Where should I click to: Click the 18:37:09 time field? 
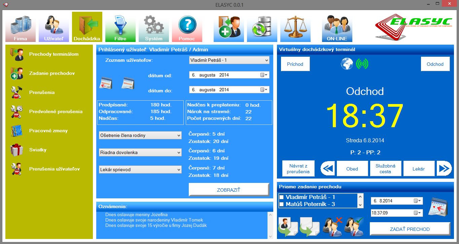(397, 213)
